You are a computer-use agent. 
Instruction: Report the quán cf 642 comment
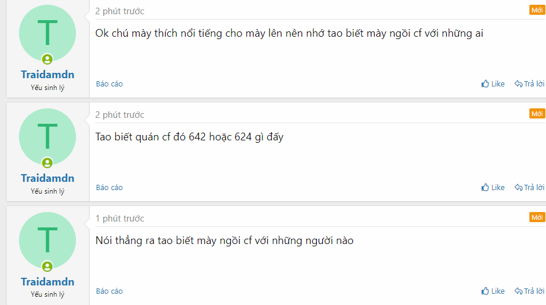109,187
